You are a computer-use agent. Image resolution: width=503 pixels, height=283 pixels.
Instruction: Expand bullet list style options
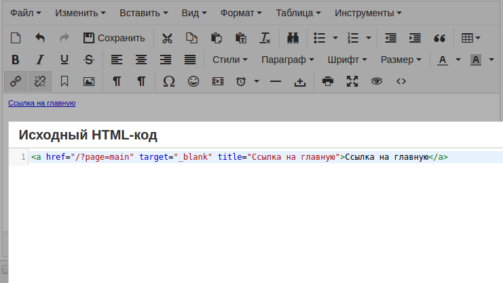click(x=335, y=38)
